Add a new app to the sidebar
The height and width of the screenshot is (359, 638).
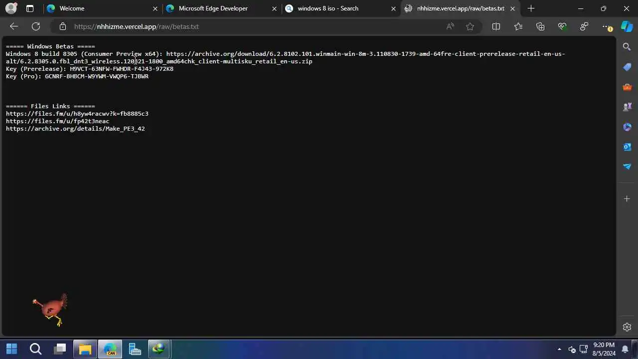[627, 199]
